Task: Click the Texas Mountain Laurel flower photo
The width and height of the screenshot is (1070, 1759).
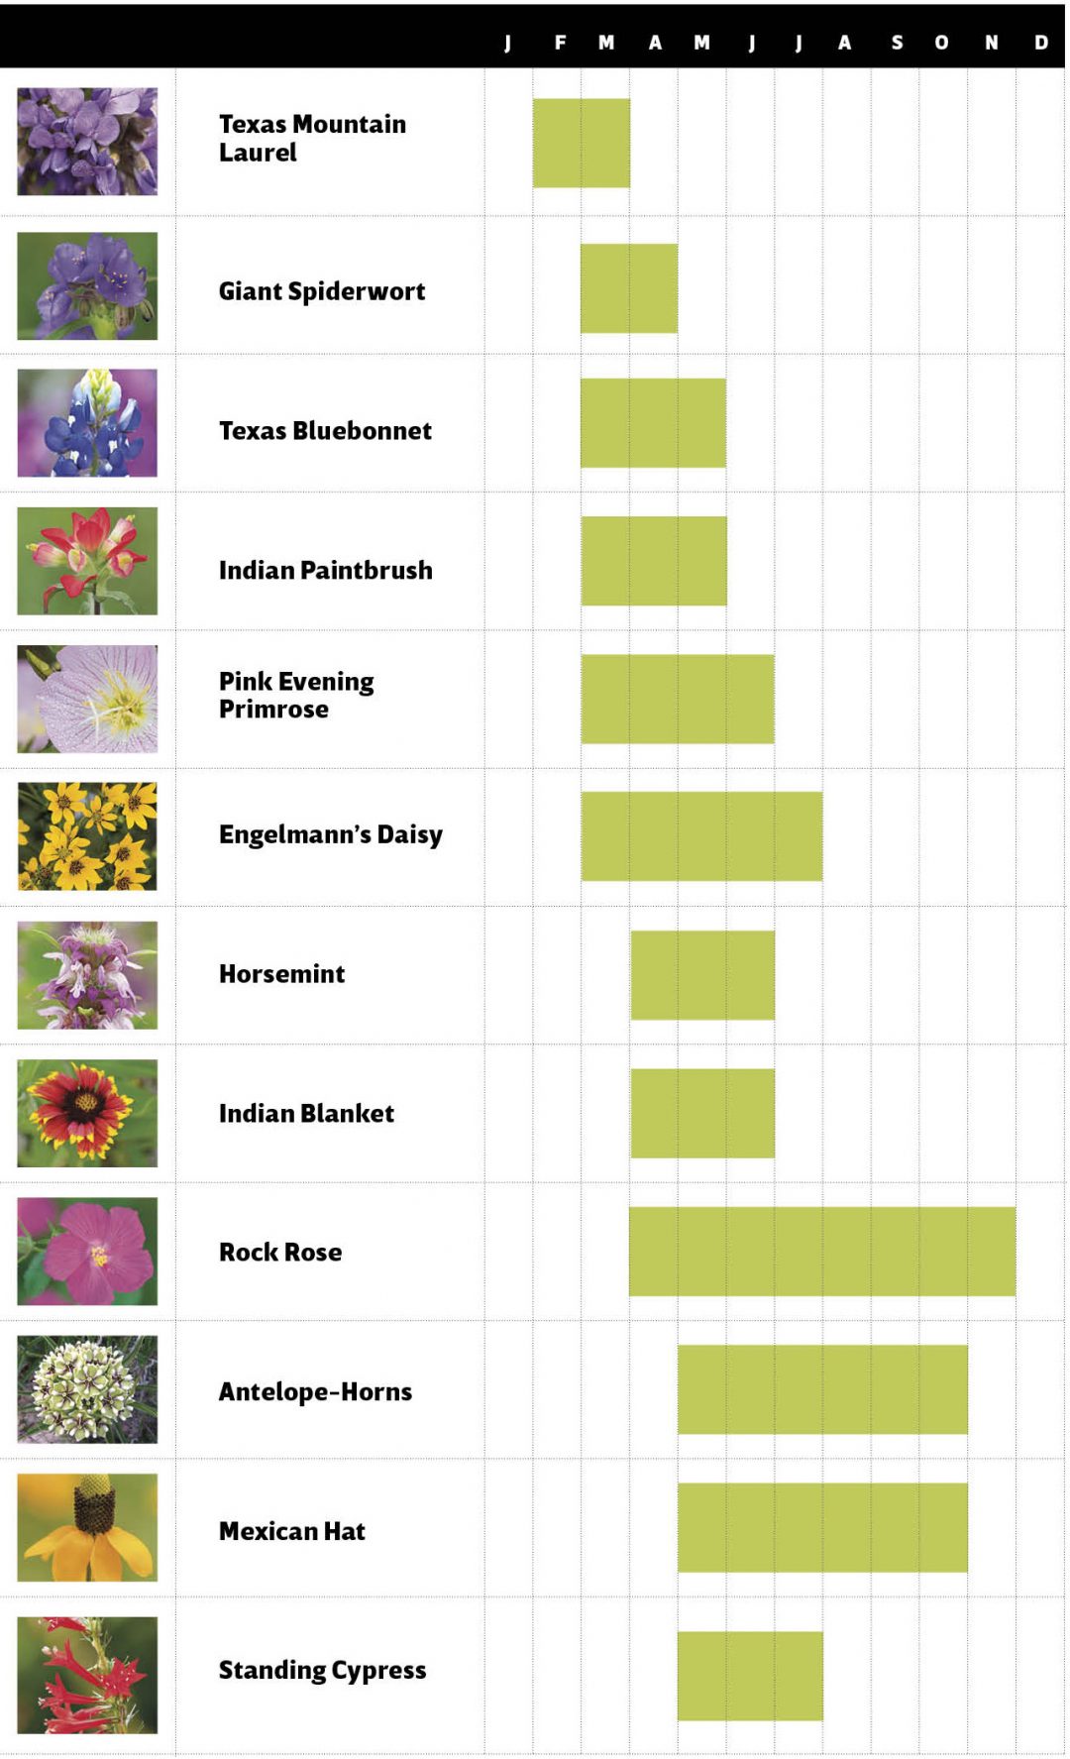Action: (x=87, y=141)
